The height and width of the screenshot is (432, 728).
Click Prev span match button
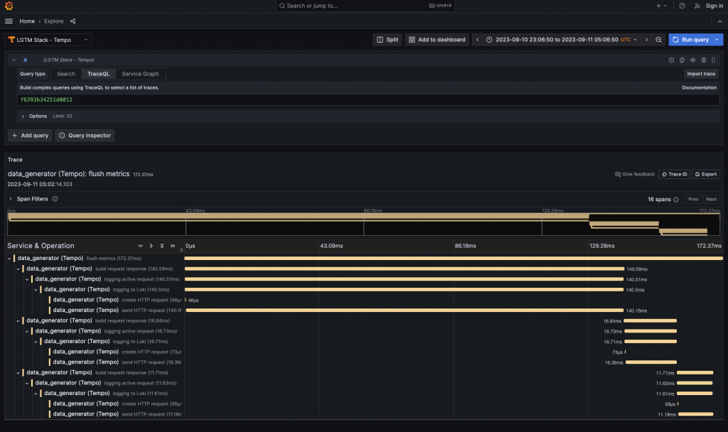693,200
